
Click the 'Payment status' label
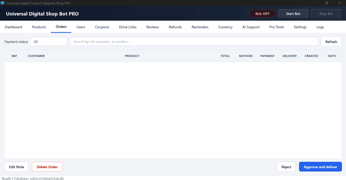pos(16,42)
